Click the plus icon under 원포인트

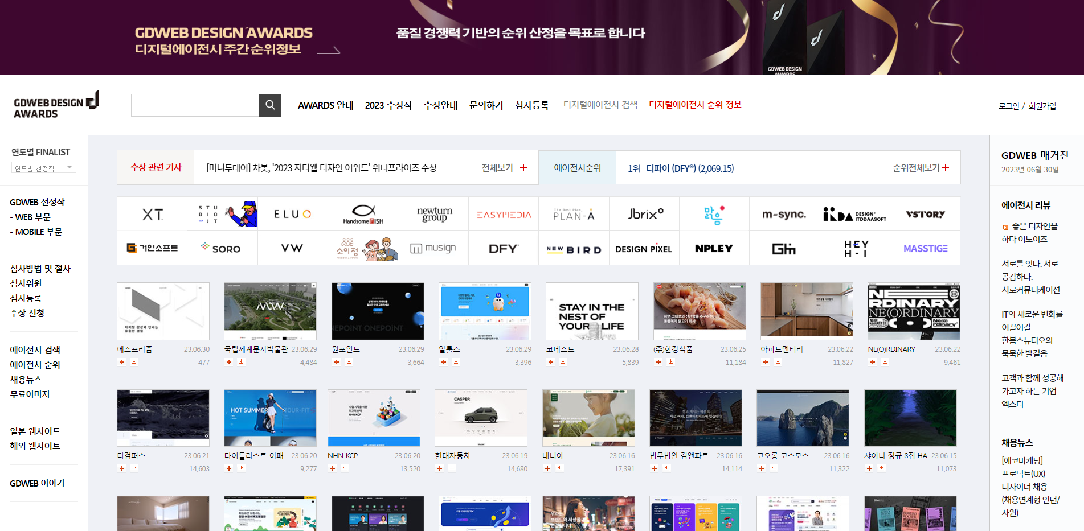click(336, 362)
